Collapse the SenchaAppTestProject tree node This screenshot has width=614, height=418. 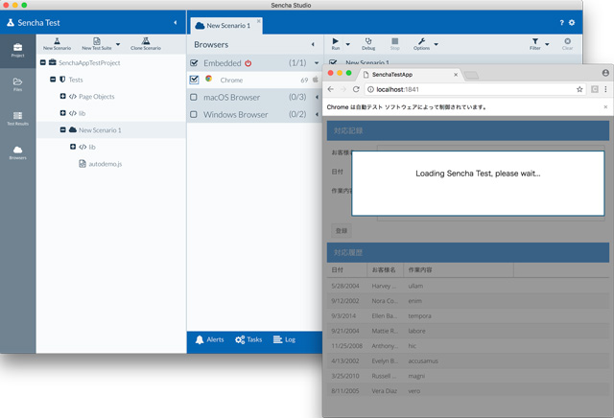coord(43,62)
